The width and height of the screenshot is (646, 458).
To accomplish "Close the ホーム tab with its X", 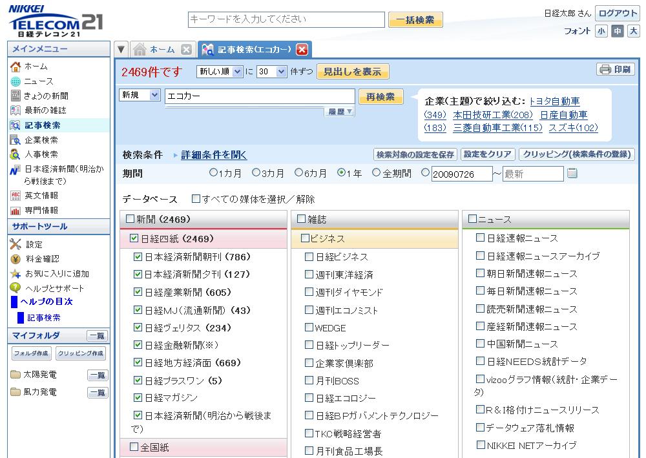I will point(186,50).
